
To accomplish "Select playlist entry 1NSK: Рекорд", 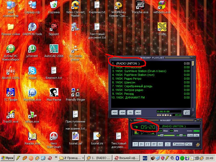I will click(x=151, y=94).
